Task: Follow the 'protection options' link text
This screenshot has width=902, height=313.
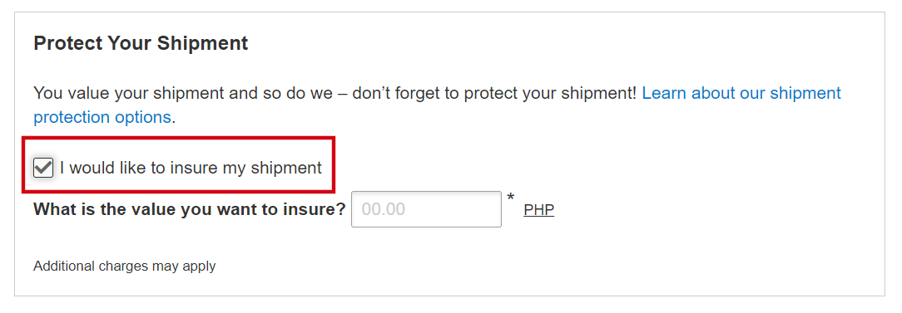Action: [102, 117]
